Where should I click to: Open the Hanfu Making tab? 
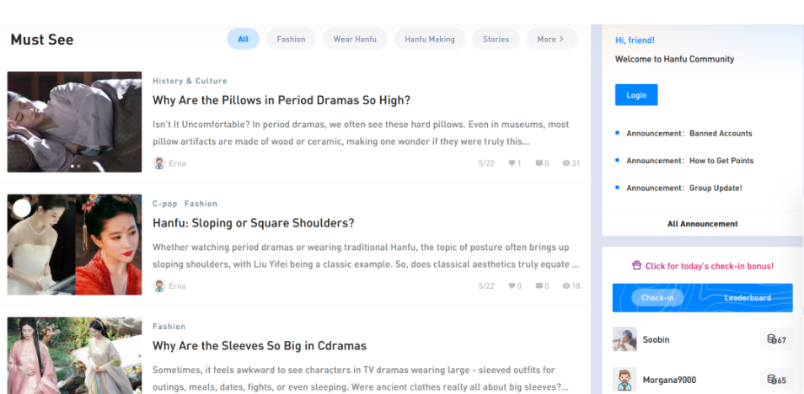click(430, 39)
